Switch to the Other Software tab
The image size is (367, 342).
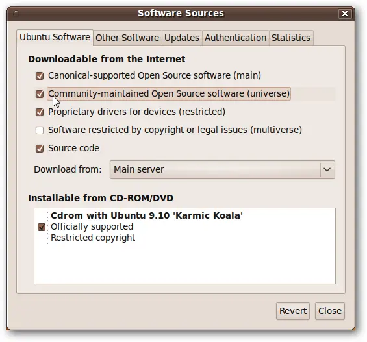[x=127, y=38]
